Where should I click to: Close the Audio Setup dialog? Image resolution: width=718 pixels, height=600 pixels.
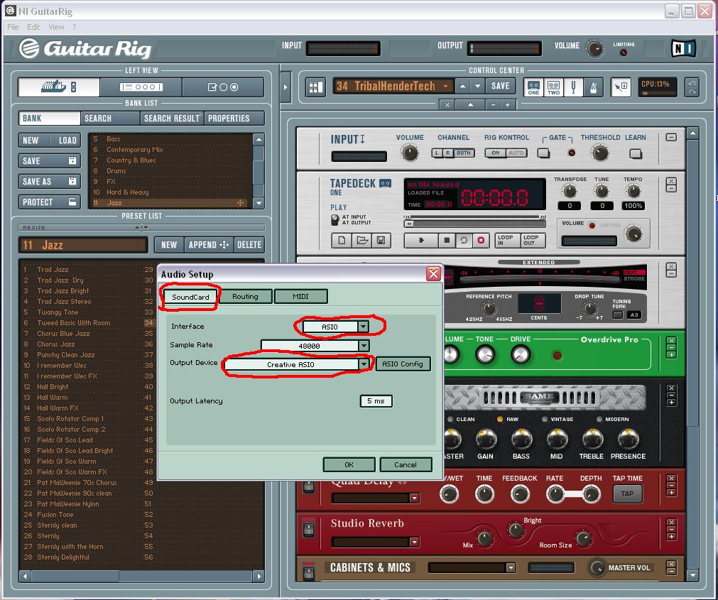[x=433, y=273]
